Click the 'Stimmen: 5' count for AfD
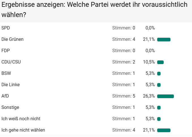This screenshot has width=192, height=137. click(x=124, y=96)
